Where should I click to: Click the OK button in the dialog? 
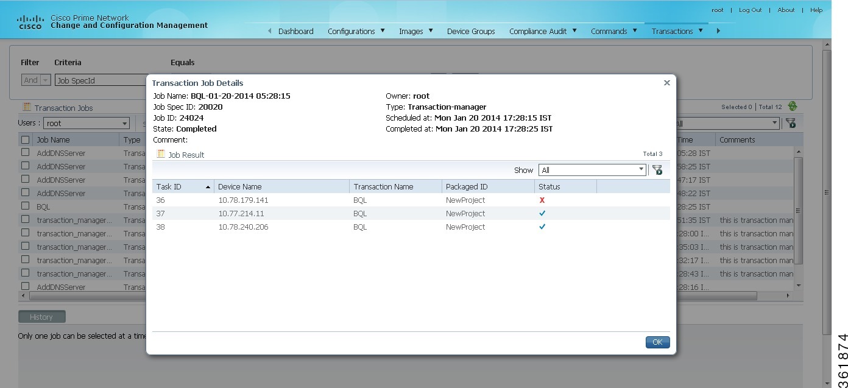pyautogui.click(x=657, y=342)
